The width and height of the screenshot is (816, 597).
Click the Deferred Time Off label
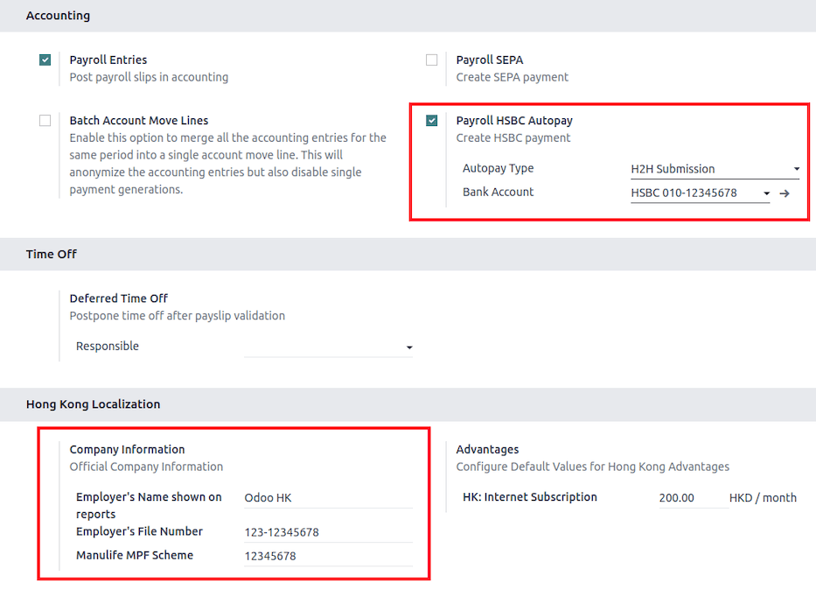pos(119,298)
